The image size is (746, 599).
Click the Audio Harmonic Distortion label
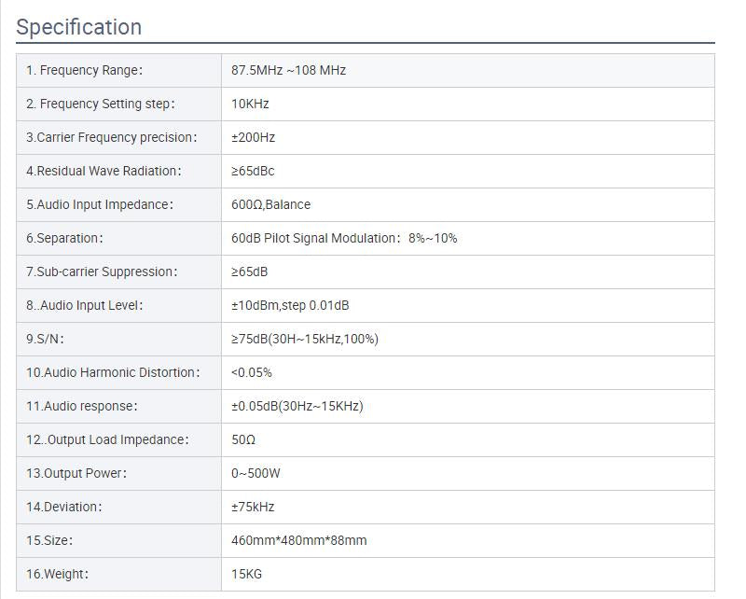pos(113,372)
